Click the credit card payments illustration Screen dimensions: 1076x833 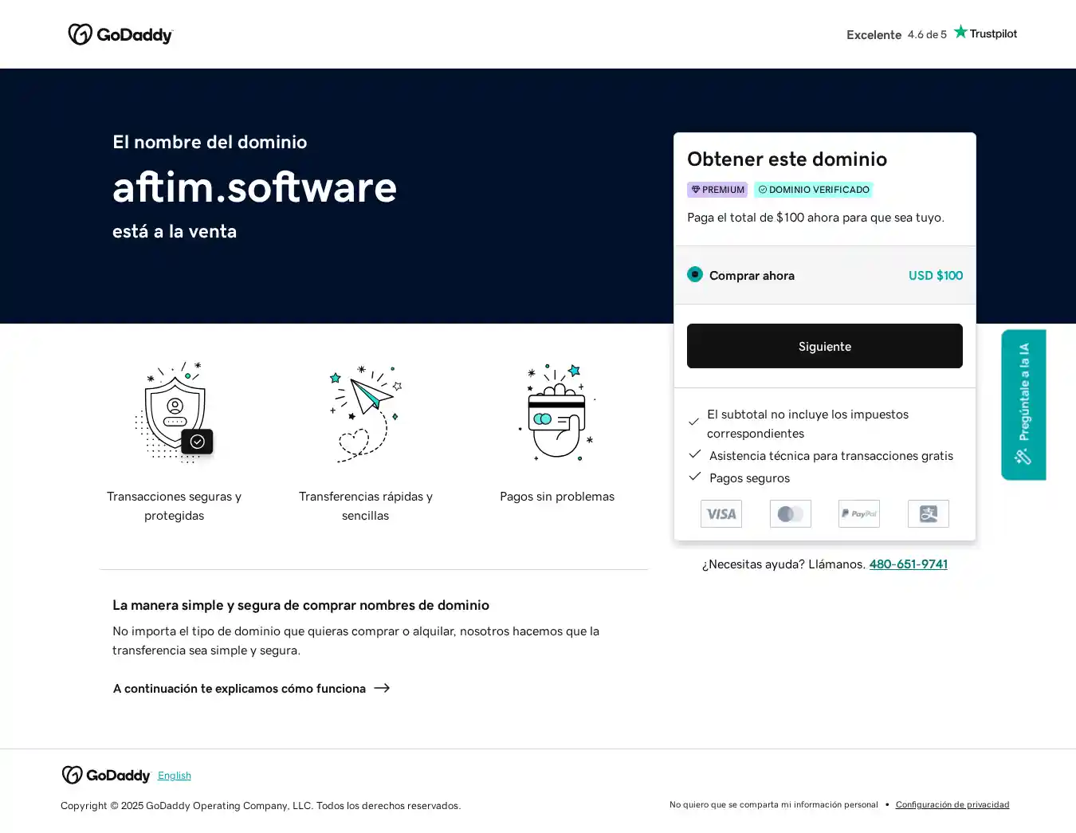tap(557, 412)
